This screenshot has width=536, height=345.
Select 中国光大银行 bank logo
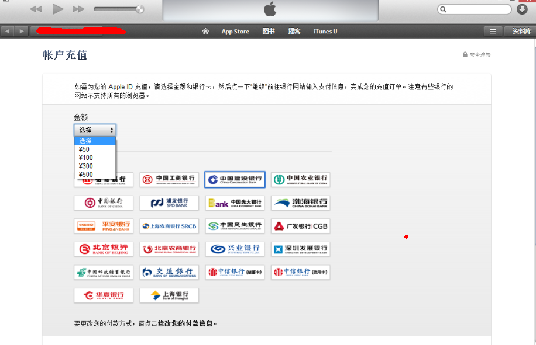point(235,203)
